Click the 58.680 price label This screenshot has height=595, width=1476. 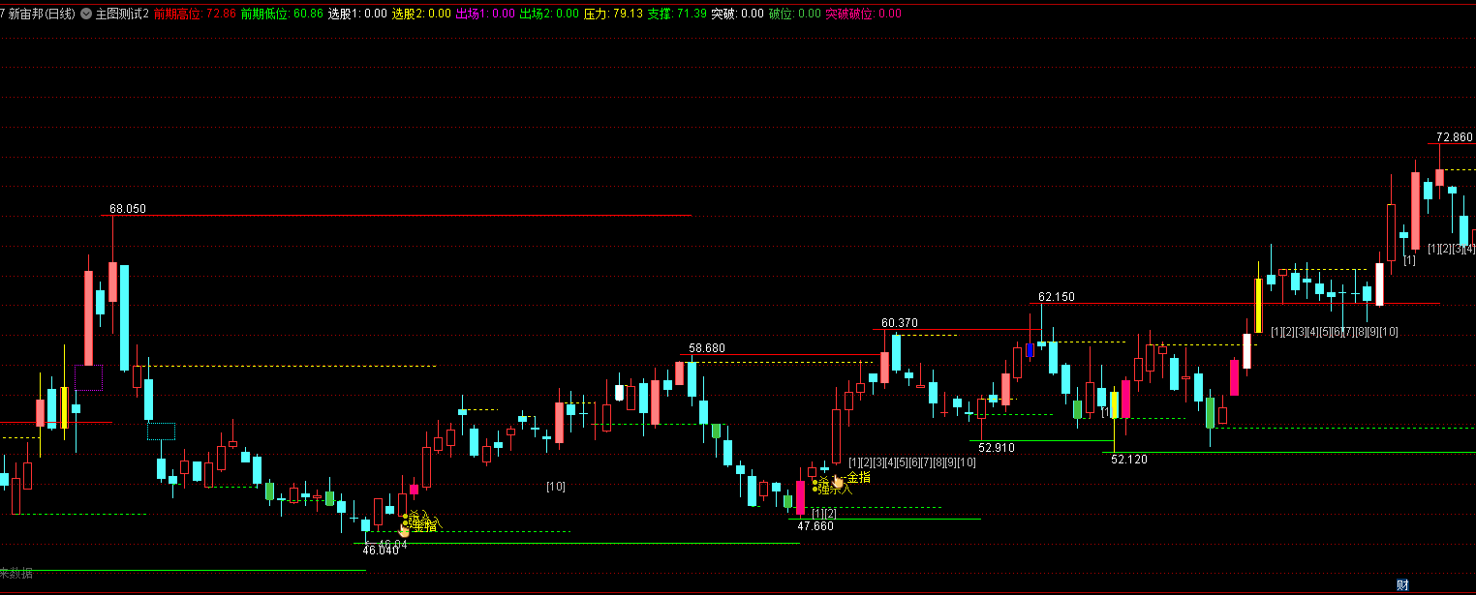point(707,348)
